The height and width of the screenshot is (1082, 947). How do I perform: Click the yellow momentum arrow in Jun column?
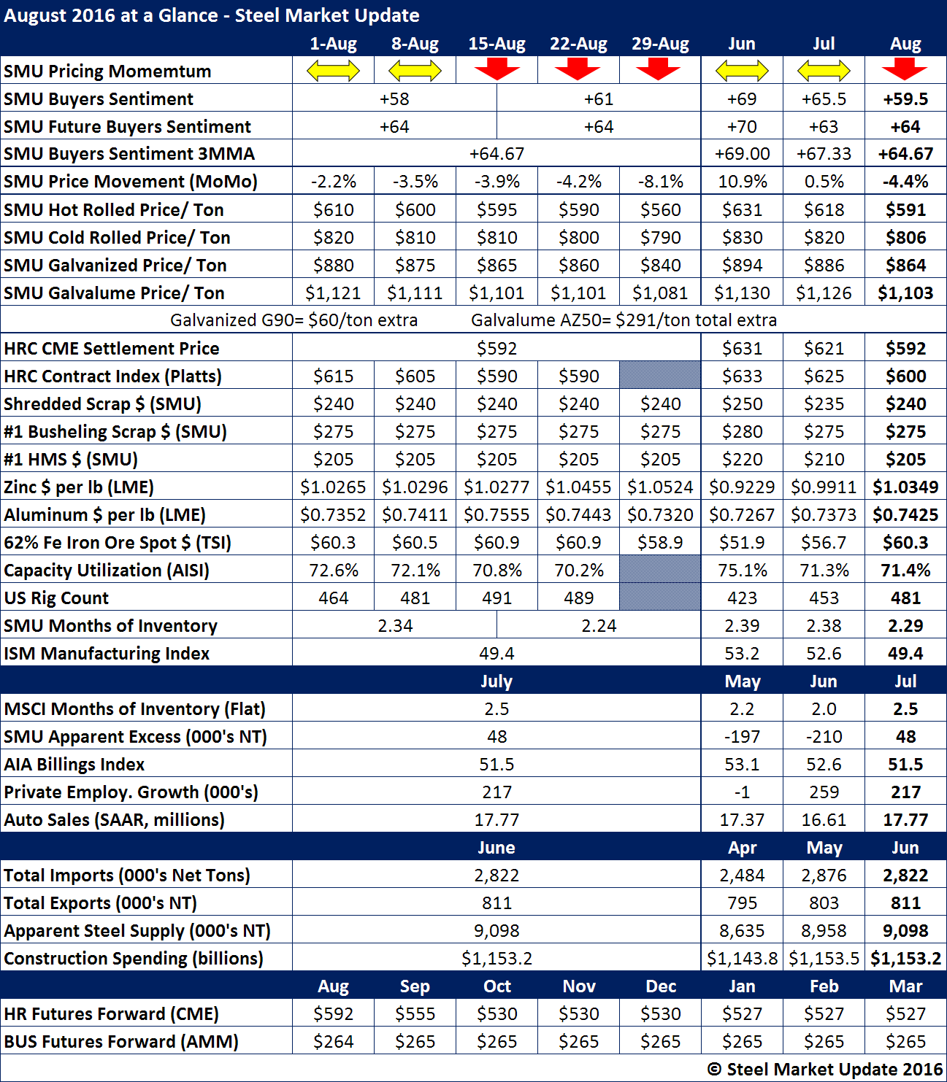[742, 71]
